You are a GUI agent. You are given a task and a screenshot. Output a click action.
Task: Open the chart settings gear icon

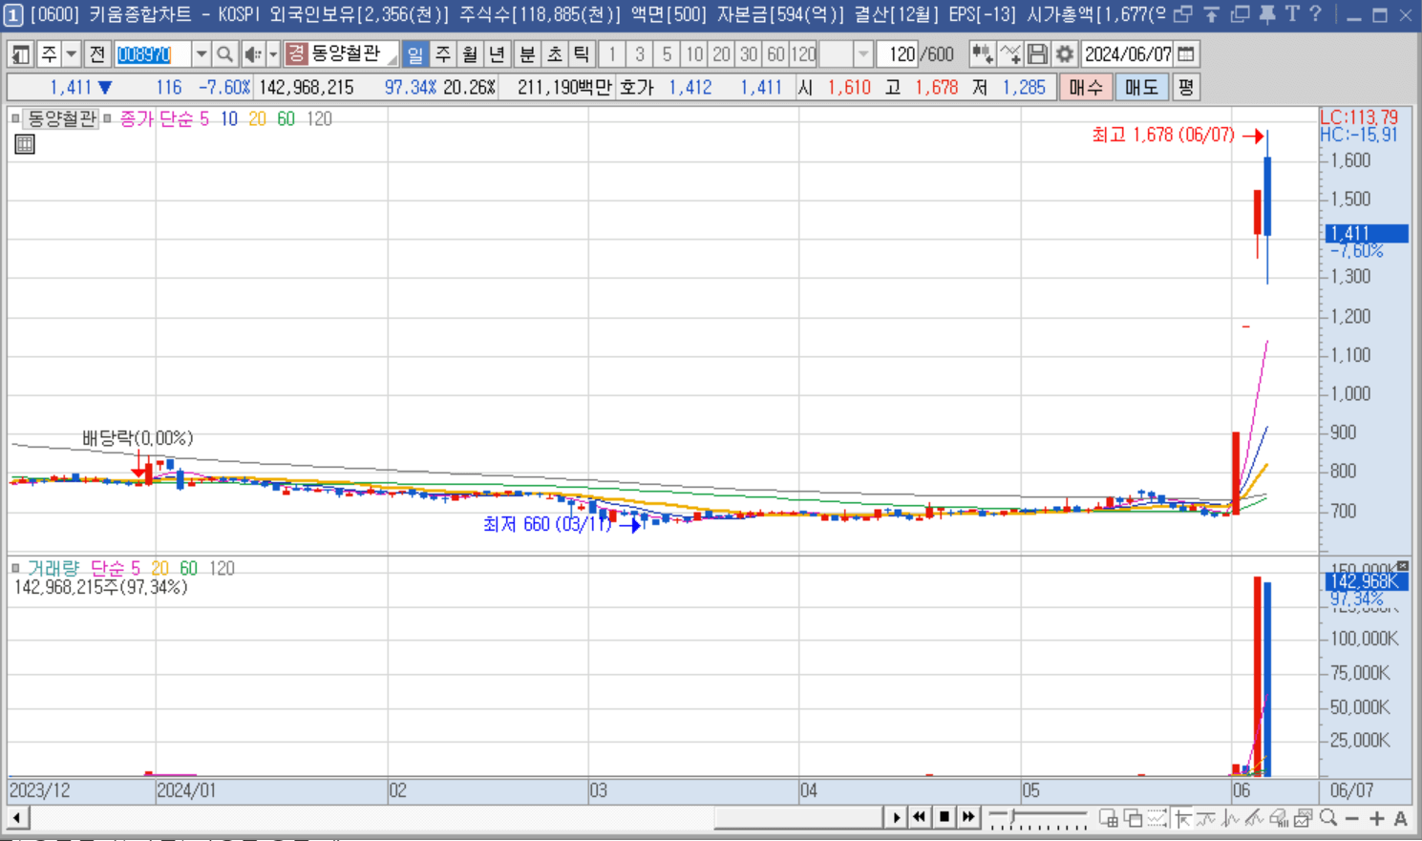click(x=1065, y=54)
